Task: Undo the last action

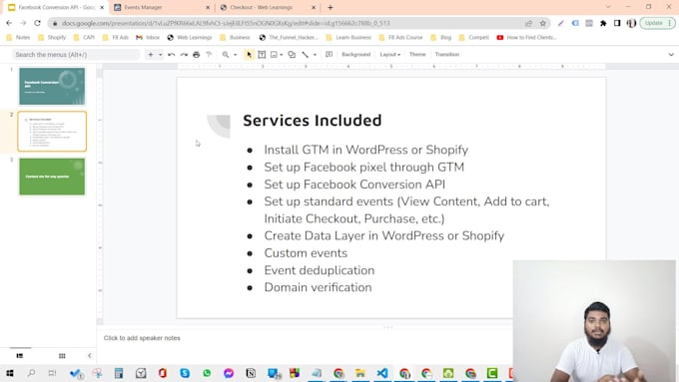Action: coord(172,55)
